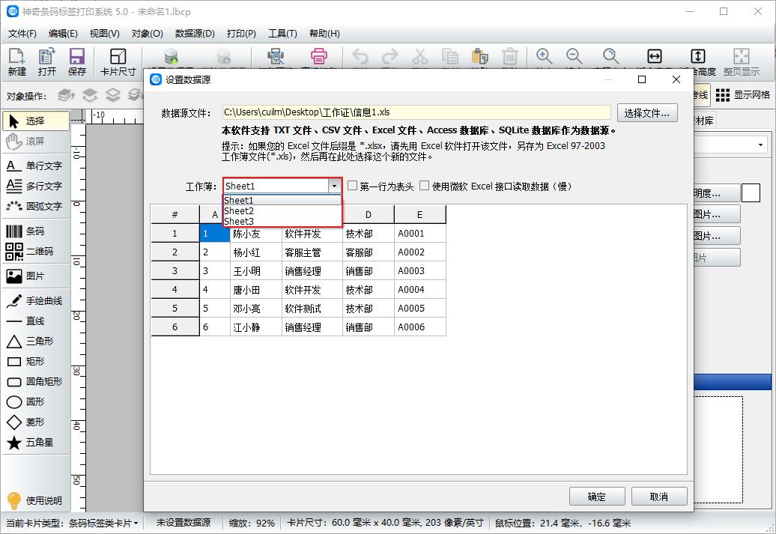
Task: Click the white color swatch on the right panel
Action: [751, 193]
